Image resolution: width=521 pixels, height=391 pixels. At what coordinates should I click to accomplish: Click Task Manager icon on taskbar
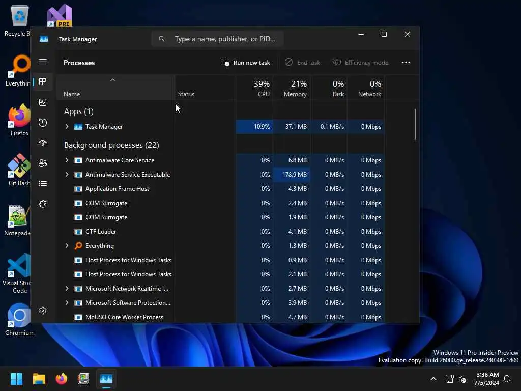(106, 379)
